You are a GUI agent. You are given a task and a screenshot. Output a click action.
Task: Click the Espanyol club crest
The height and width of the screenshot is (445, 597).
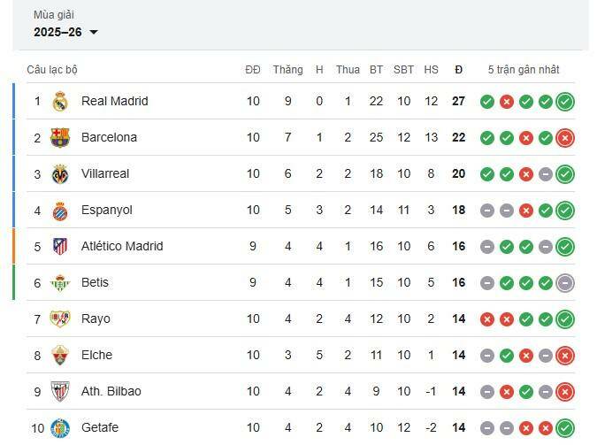pyautogui.click(x=60, y=211)
